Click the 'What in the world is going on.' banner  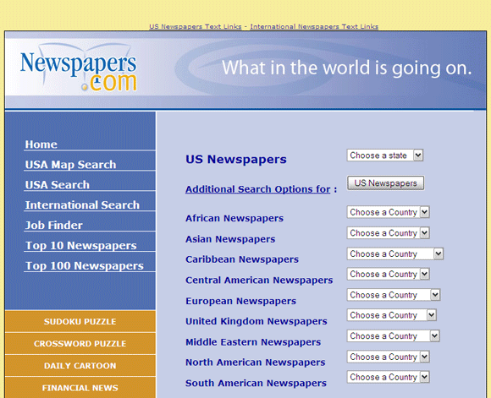coord(346,68)
